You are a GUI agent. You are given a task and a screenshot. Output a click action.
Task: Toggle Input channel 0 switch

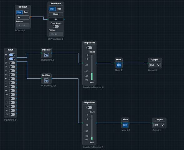tap(12, 55)
